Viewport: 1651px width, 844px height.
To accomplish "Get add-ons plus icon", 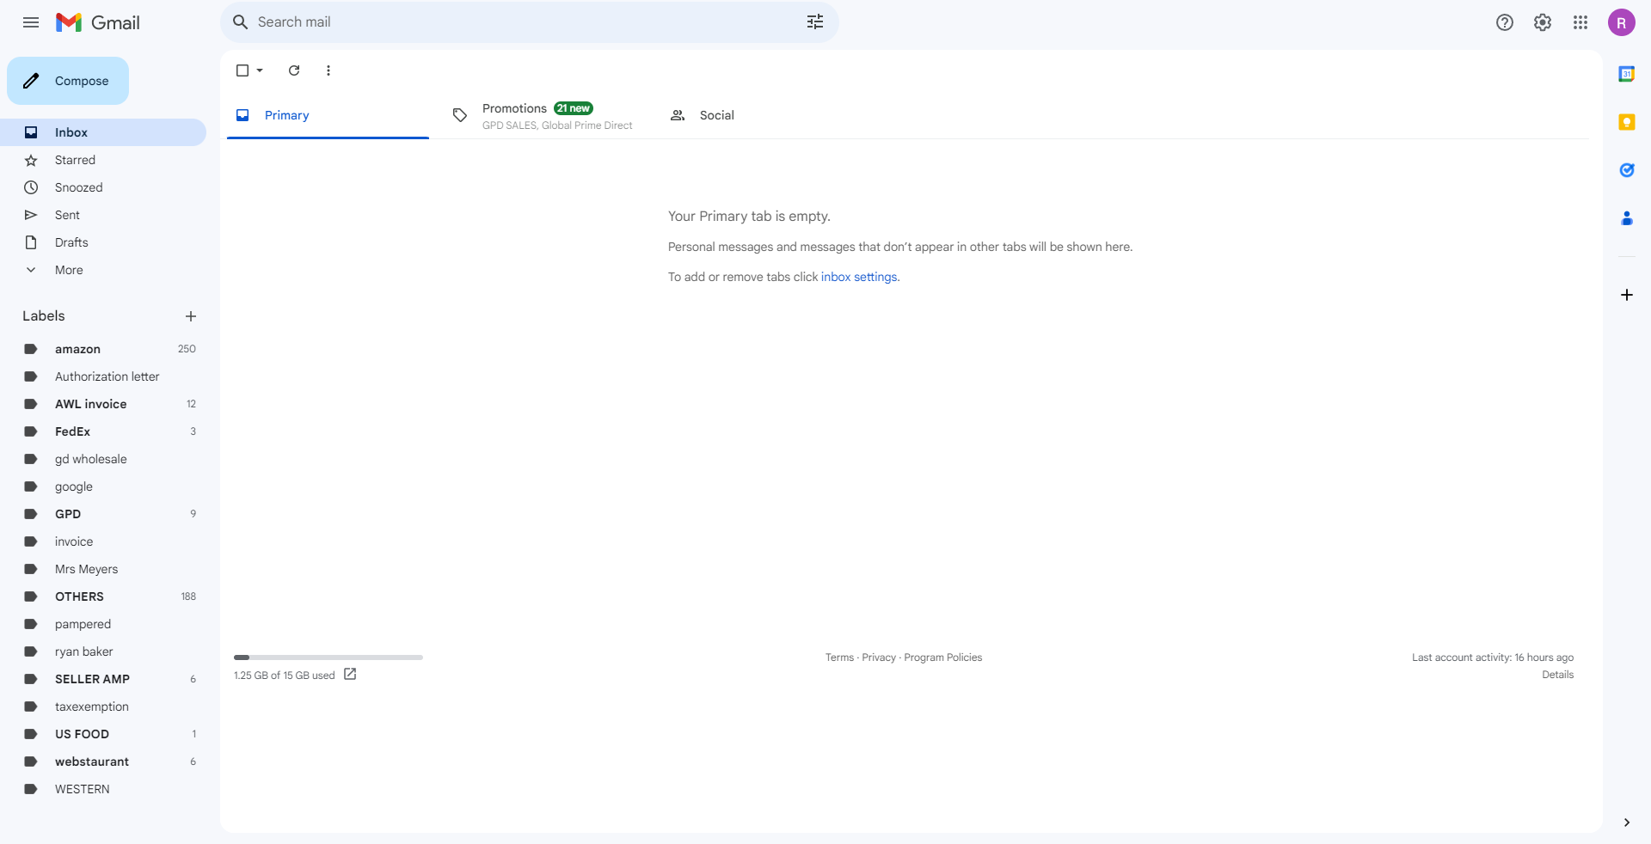I will pos(1627,295).
